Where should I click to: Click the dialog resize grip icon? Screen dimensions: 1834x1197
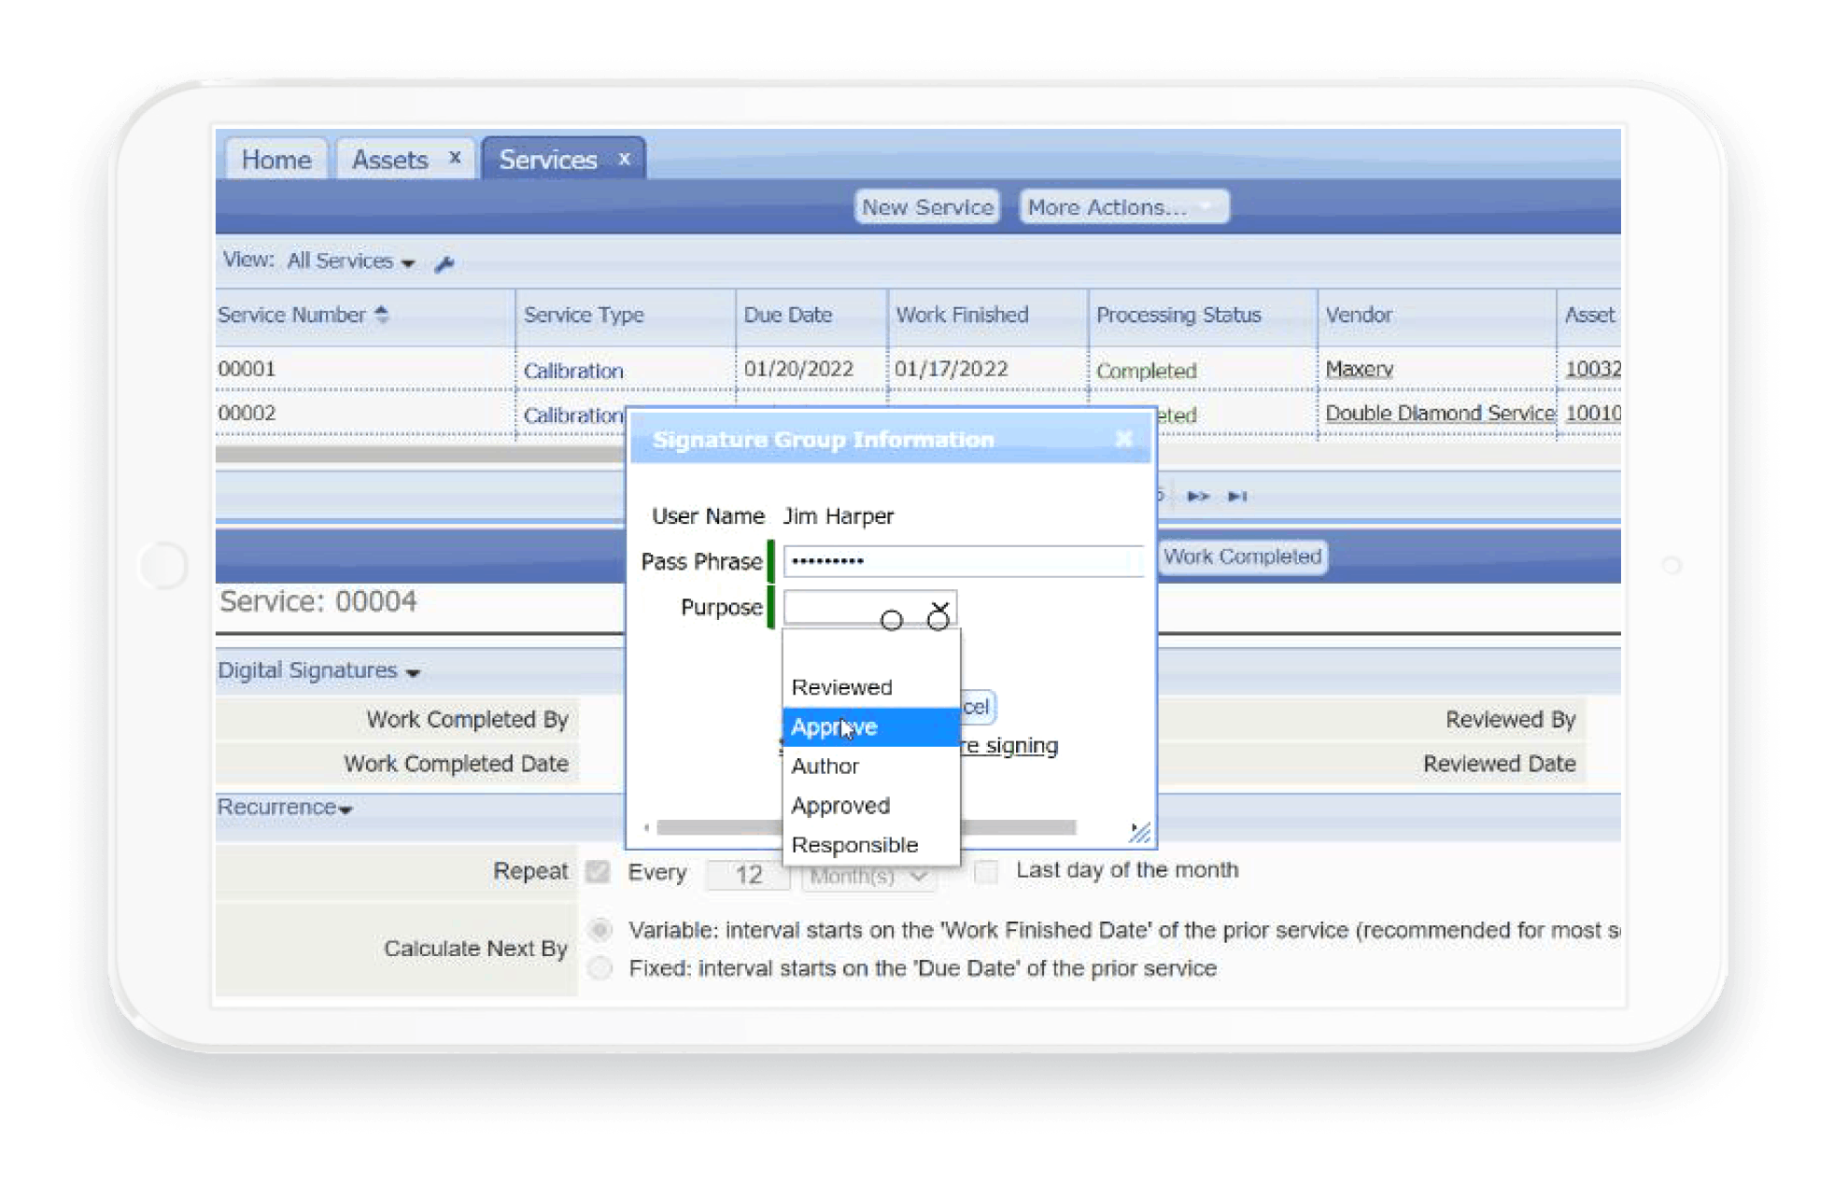click(x=1139, y=831)
